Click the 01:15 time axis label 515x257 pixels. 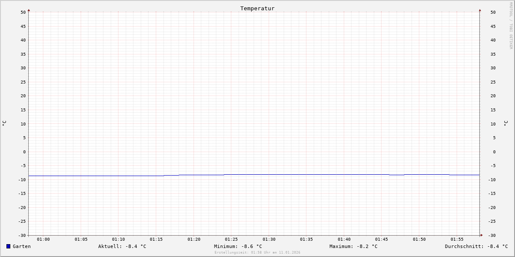(156, 239)
